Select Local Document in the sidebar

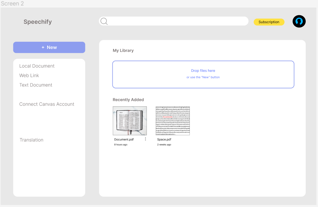pyautogui.click(x=37, y=66)
